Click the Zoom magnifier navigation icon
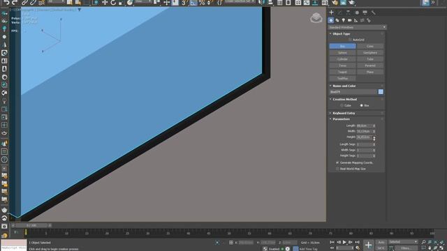 pyautogui.click(x=424, y=242)
